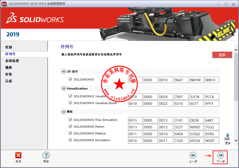Toggle SOLIDWORKS Flow Simulation checkbox
This screenshot has width=239, height=168.
(70, 120)
